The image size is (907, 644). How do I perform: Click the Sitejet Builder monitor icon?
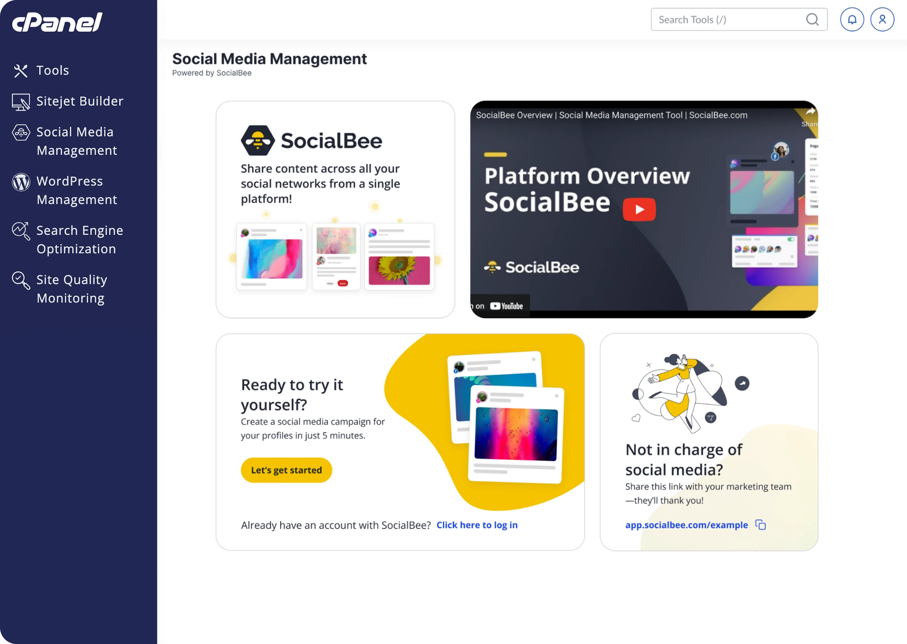pyautogui.click(x=21, y=102)
